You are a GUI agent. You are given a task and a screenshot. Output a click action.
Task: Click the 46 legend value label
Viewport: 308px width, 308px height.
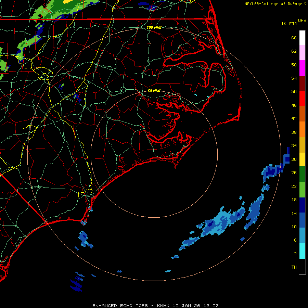point(294,105)
